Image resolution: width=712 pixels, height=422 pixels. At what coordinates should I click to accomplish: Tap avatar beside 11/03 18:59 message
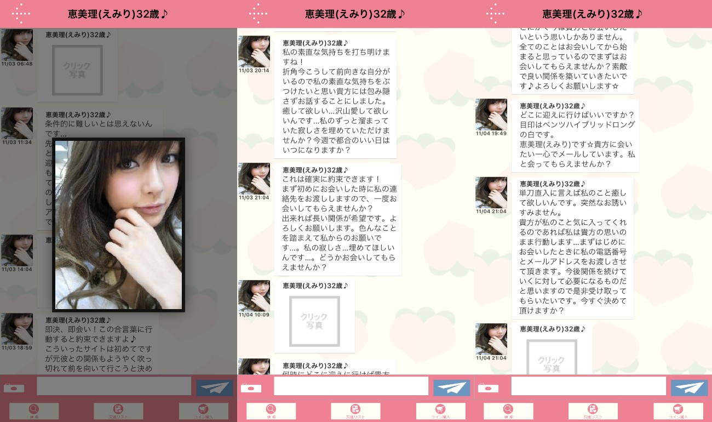coord(17,329)
